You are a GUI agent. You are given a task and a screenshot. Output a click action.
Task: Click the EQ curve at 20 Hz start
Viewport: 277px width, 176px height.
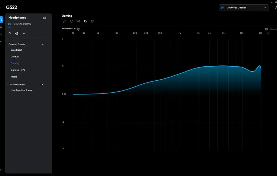pyautogui.click(x=73, y=94)
